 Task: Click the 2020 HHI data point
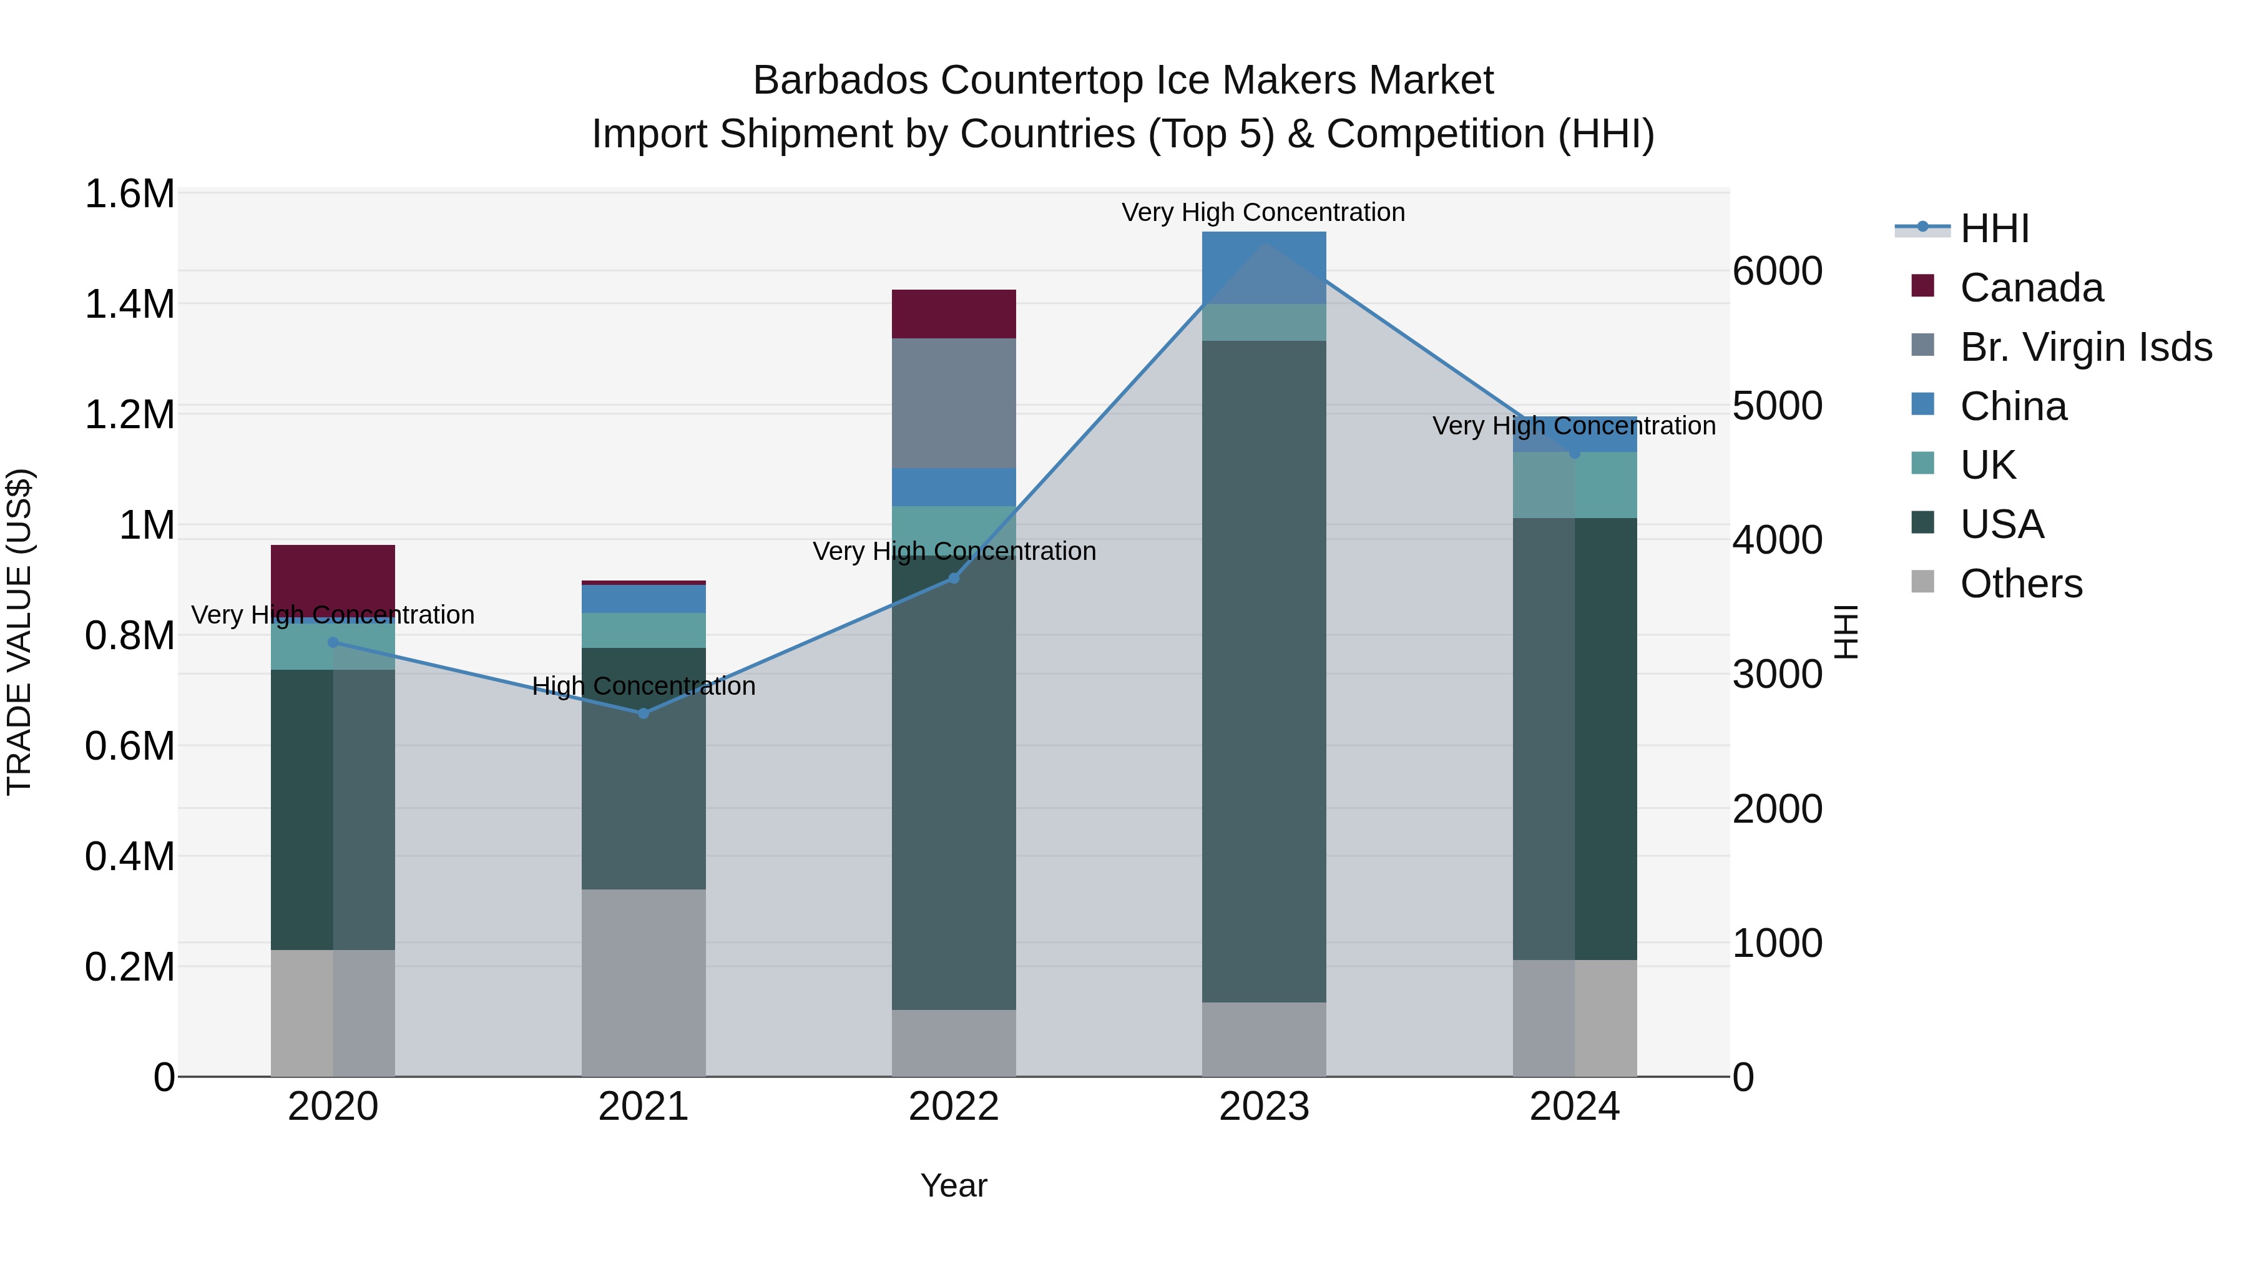click(333, 642)
